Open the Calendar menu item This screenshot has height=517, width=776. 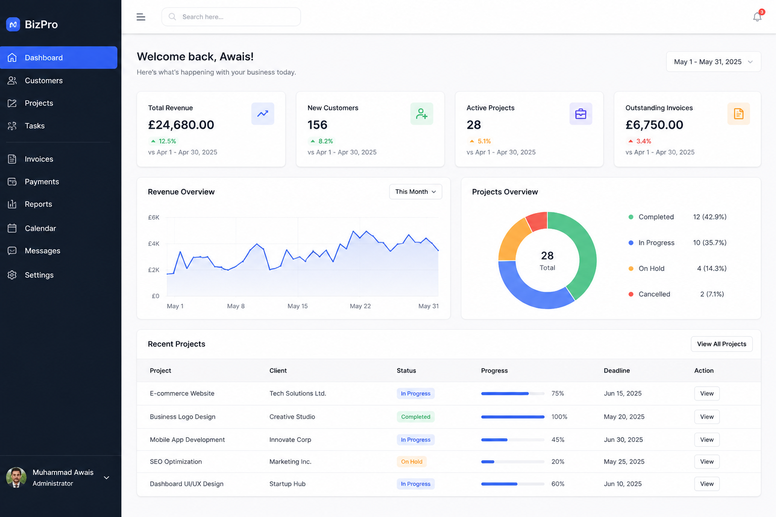click(x=59, y=228)
